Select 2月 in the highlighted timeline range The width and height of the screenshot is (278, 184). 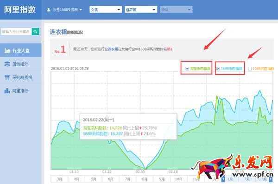247,179
